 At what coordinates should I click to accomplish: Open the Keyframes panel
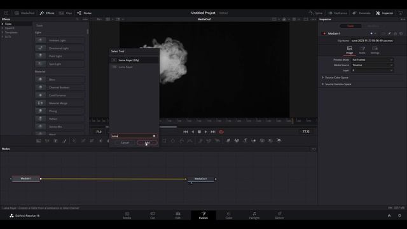(338, 13)
